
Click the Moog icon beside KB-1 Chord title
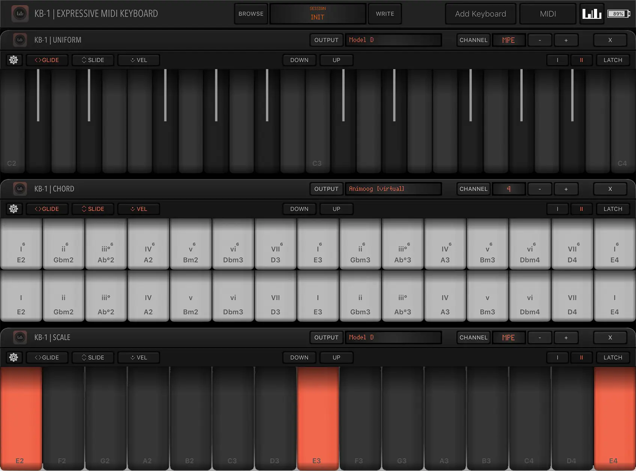[x=20, y=189]
